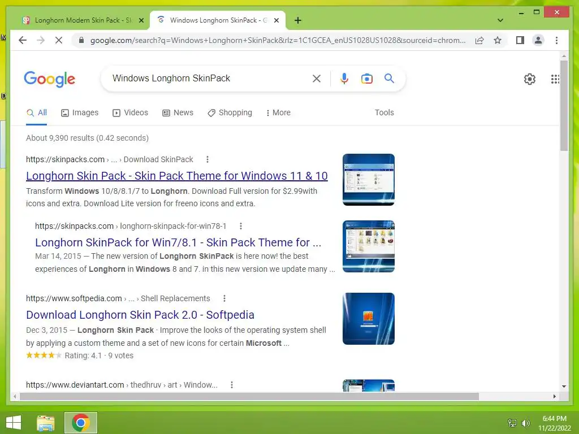The height and width of the screenshot is (434, 579).
Task: Open the tab search dropdown chevron
Action: 500,20
